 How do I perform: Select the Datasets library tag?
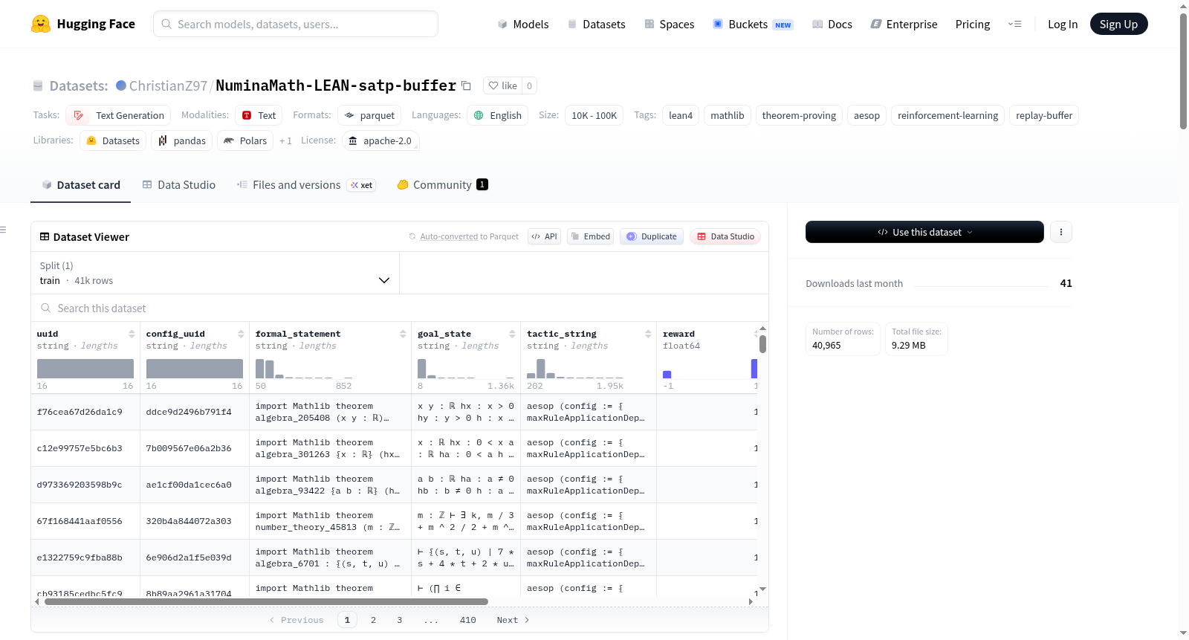point(113,140)
